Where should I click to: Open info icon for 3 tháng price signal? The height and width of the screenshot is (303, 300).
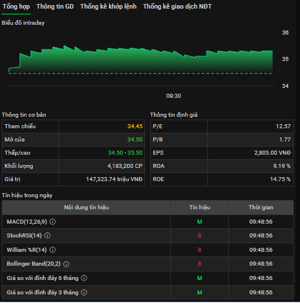(84, 293)
